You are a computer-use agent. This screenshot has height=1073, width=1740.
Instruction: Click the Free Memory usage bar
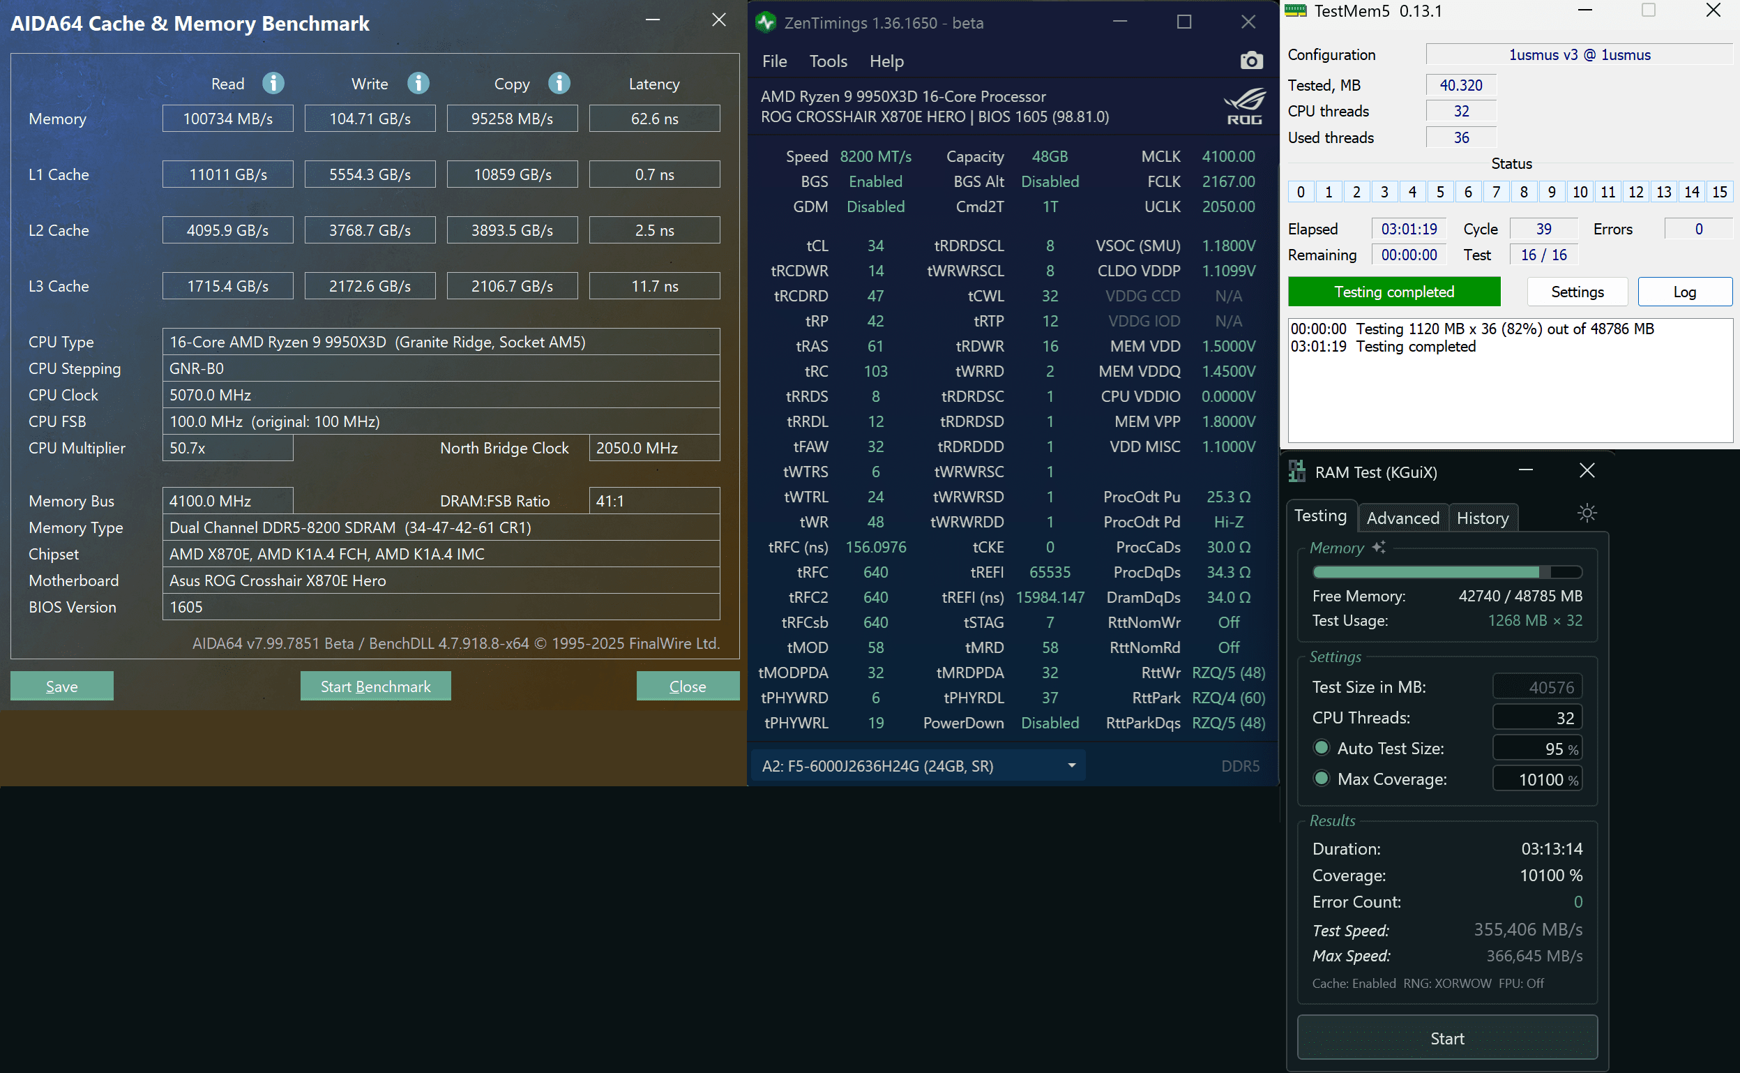1447,572
